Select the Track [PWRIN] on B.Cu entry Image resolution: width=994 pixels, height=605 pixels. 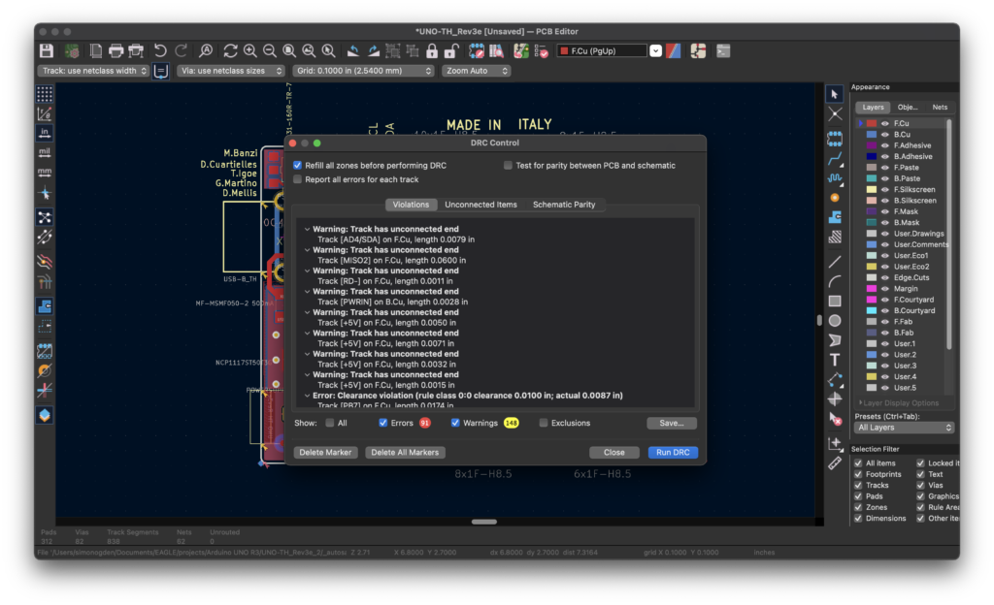[392, 302]
